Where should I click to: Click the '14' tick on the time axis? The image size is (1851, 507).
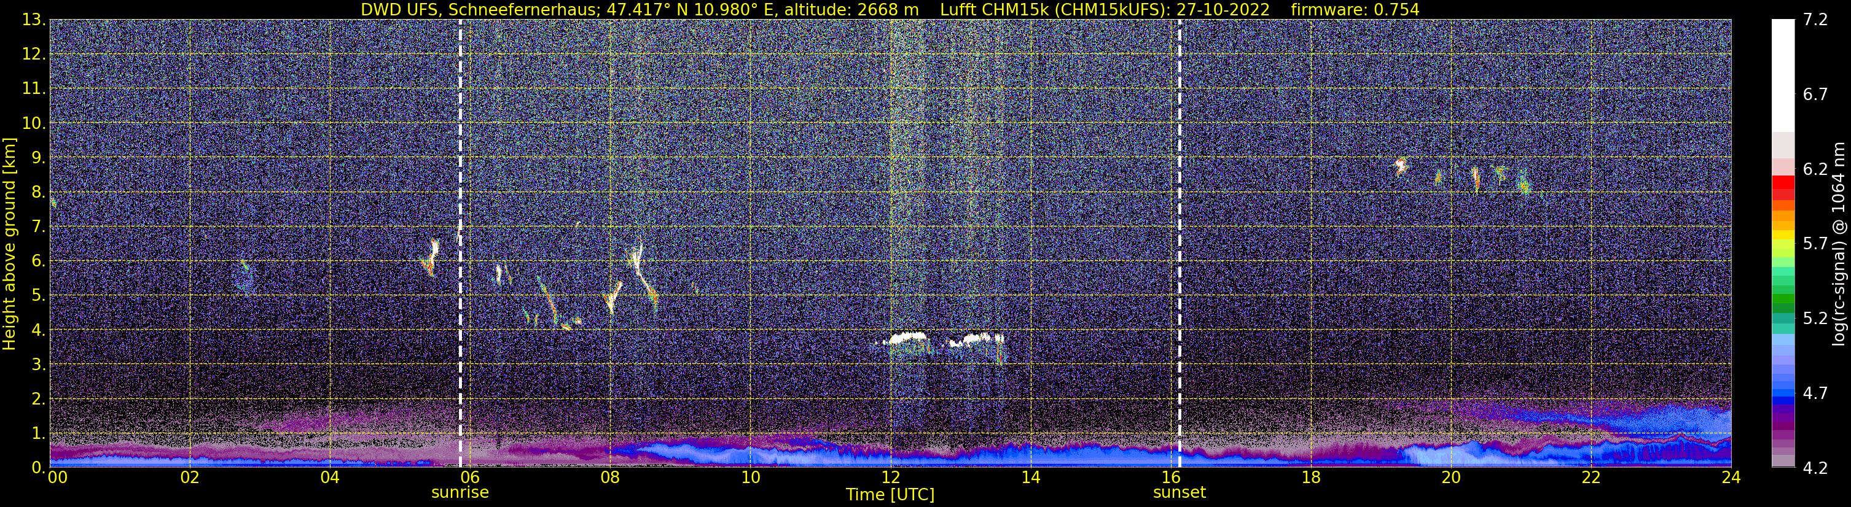[x=1030, y=478]
